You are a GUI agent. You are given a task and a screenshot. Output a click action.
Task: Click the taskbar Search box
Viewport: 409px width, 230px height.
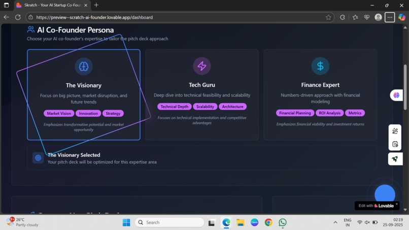(x=169, y=222)
